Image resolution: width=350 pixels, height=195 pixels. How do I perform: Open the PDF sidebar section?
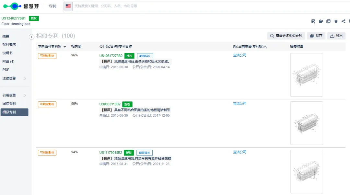click(x=6, y=70)
